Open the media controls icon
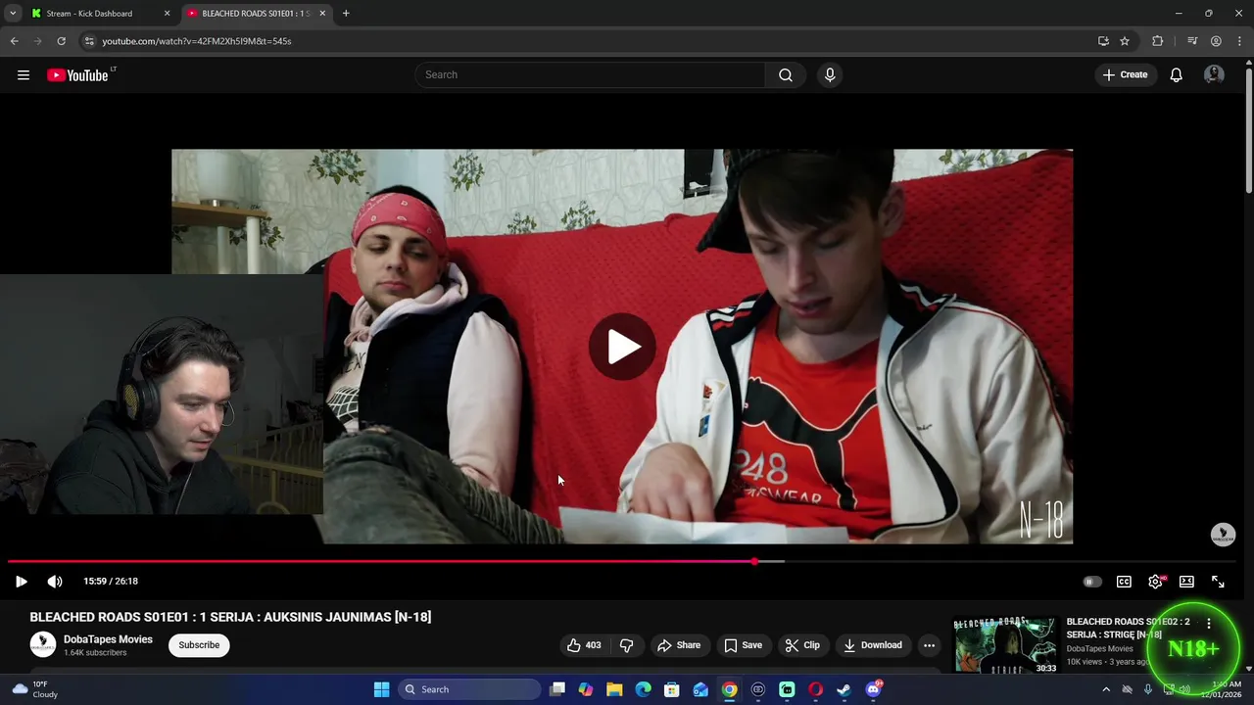 pos(1192,41)
